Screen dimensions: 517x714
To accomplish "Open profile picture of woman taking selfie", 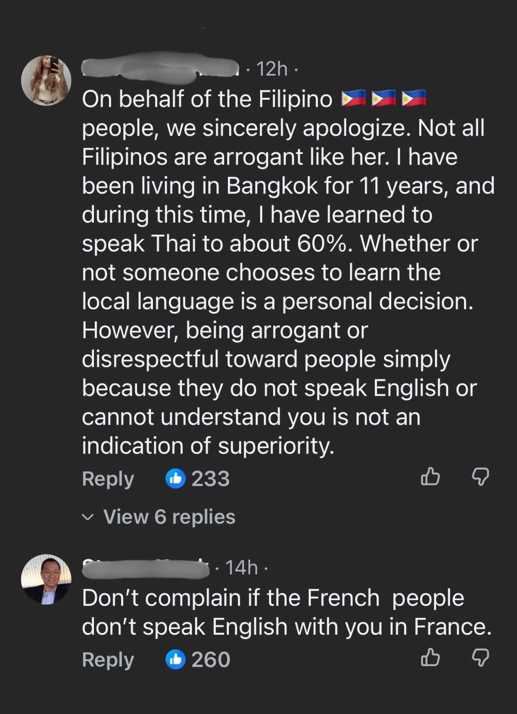I will [46, 81].
